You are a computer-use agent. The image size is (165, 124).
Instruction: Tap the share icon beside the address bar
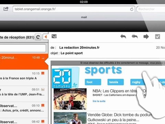[6, 9]
